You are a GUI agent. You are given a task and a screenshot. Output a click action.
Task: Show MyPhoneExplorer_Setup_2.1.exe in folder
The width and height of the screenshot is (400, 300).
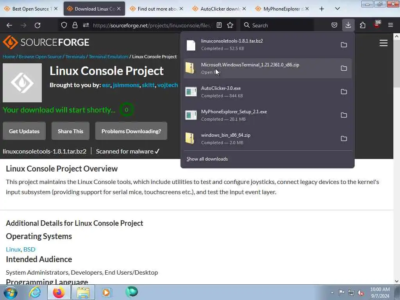point(344,115)
